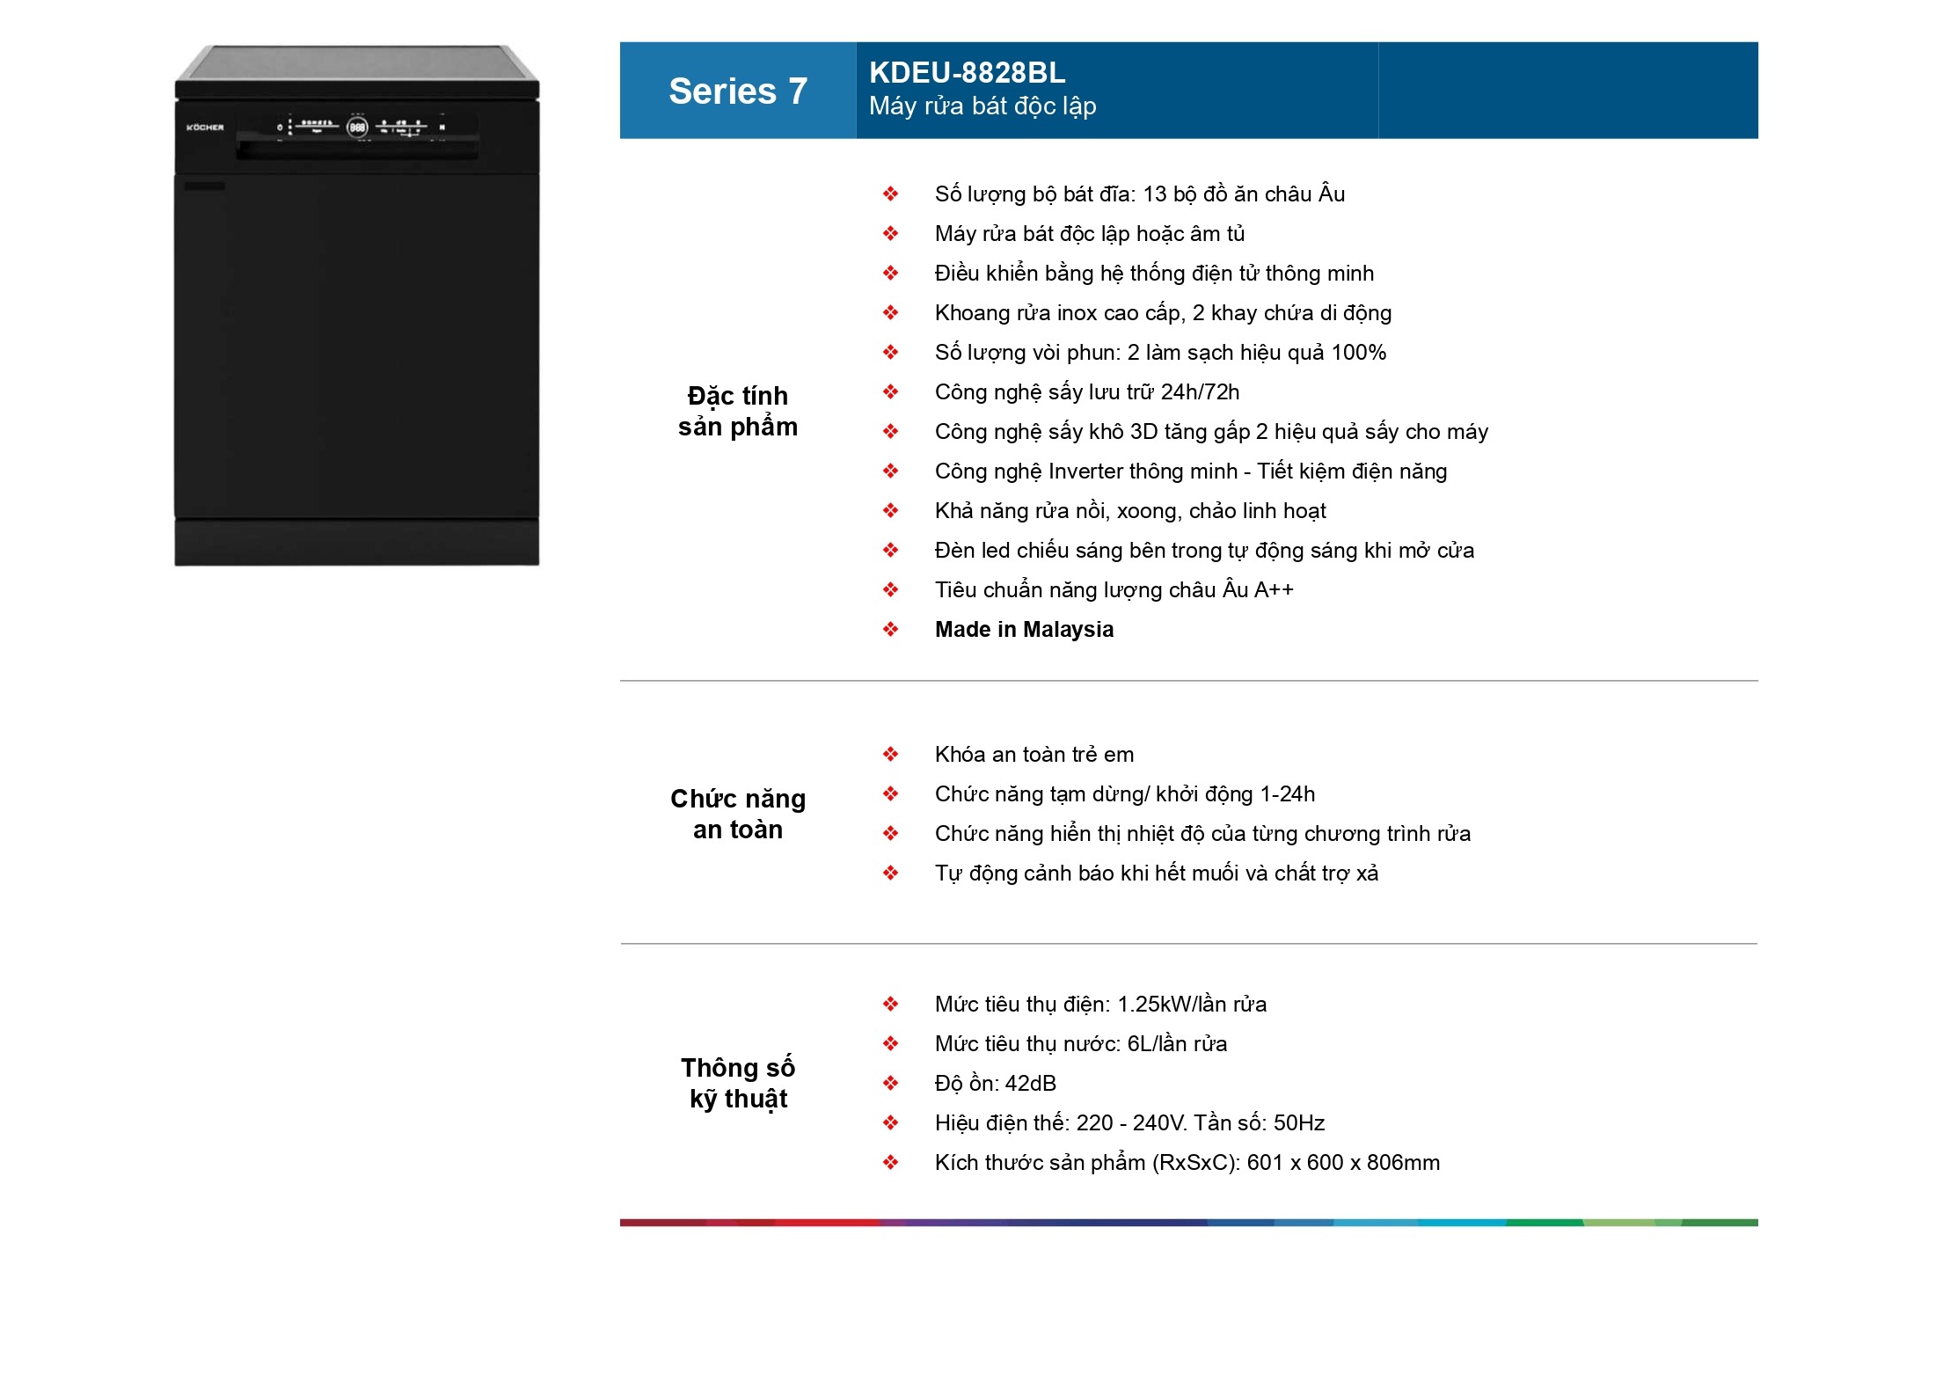Click the black dishwasher product image
1943x1374 pixels.
[356, 352]
